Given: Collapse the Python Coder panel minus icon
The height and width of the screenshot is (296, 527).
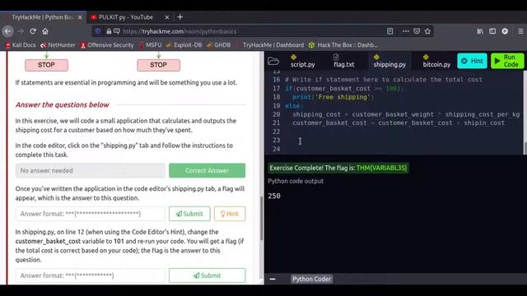Looking at the screenshot, I should coord(273,279).
